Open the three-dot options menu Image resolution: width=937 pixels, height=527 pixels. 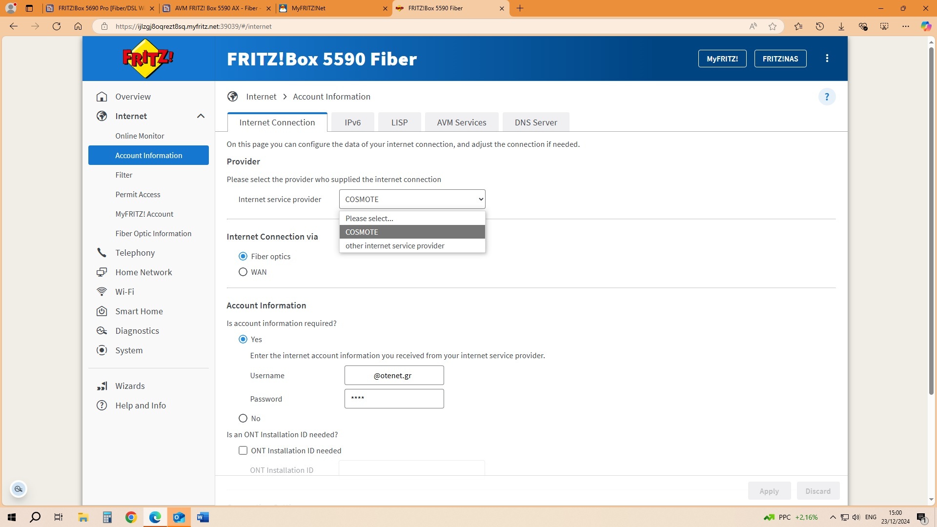(827, 59)
